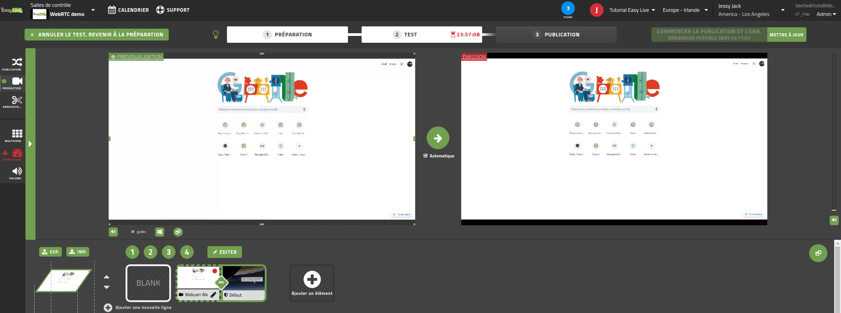
Task: Click the plus icon for Ajouter une nouvelle ligne
Action: [108, 308]
